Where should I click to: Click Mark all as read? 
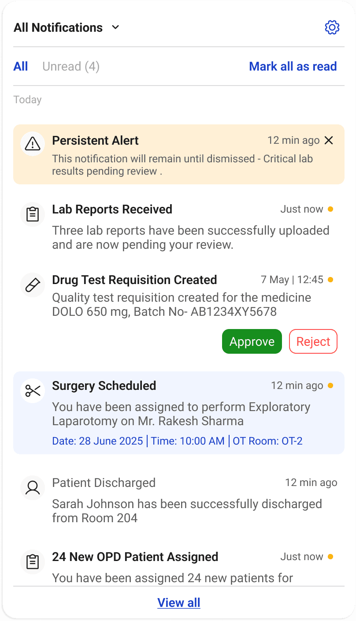pos(293,67)
